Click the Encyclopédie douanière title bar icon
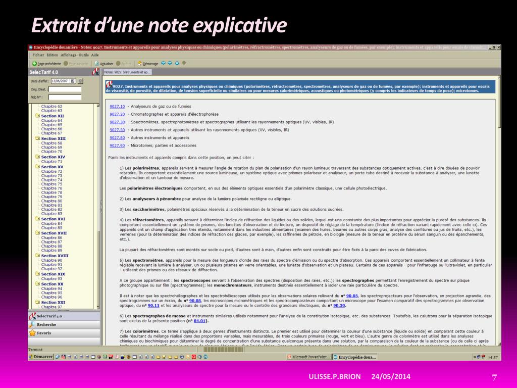Viewport: 517px width, 388px height. coord(30,47)
